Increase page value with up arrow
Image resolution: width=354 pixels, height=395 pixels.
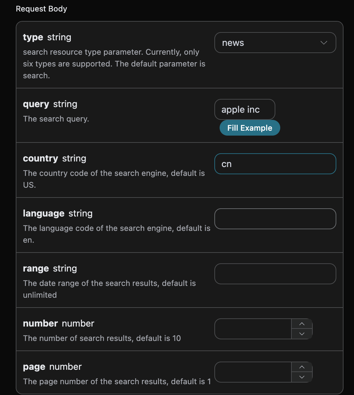[x=302, y=367]
